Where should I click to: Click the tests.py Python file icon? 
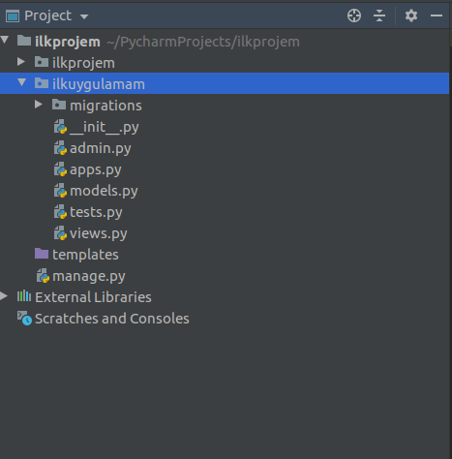(x=60, y=212)
